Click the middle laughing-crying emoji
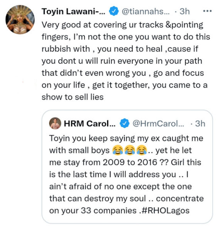This screenshot has width=220, height=227. click(x=130, y=150)
